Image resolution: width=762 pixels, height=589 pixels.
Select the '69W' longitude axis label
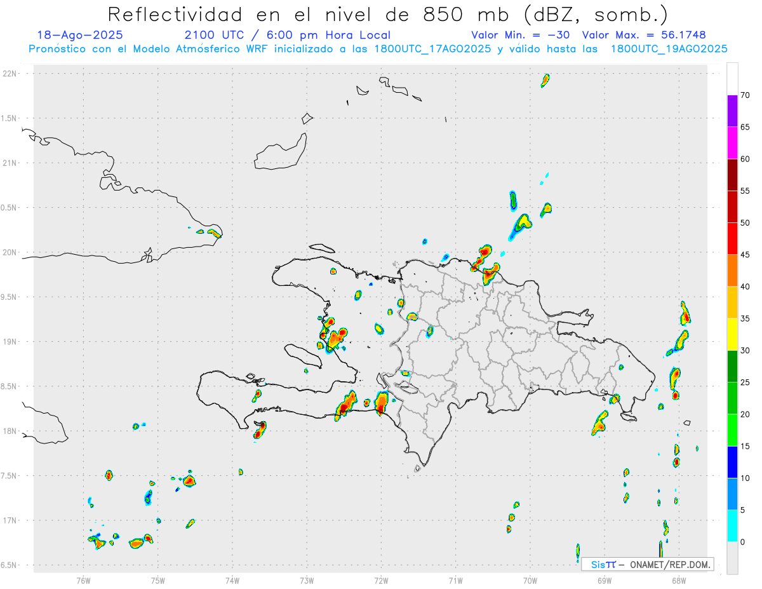[605, 580]
